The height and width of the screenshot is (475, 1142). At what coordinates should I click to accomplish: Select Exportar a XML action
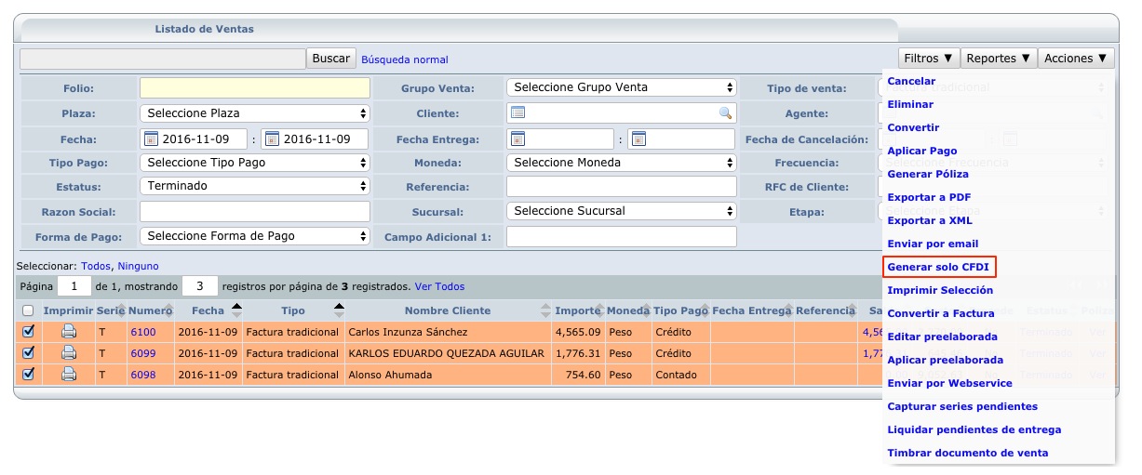point(930,220)
